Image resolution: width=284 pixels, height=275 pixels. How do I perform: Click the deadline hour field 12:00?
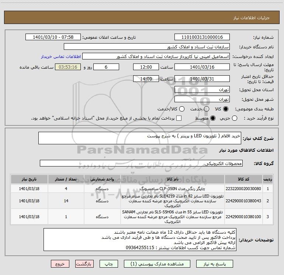pos(146,67)
